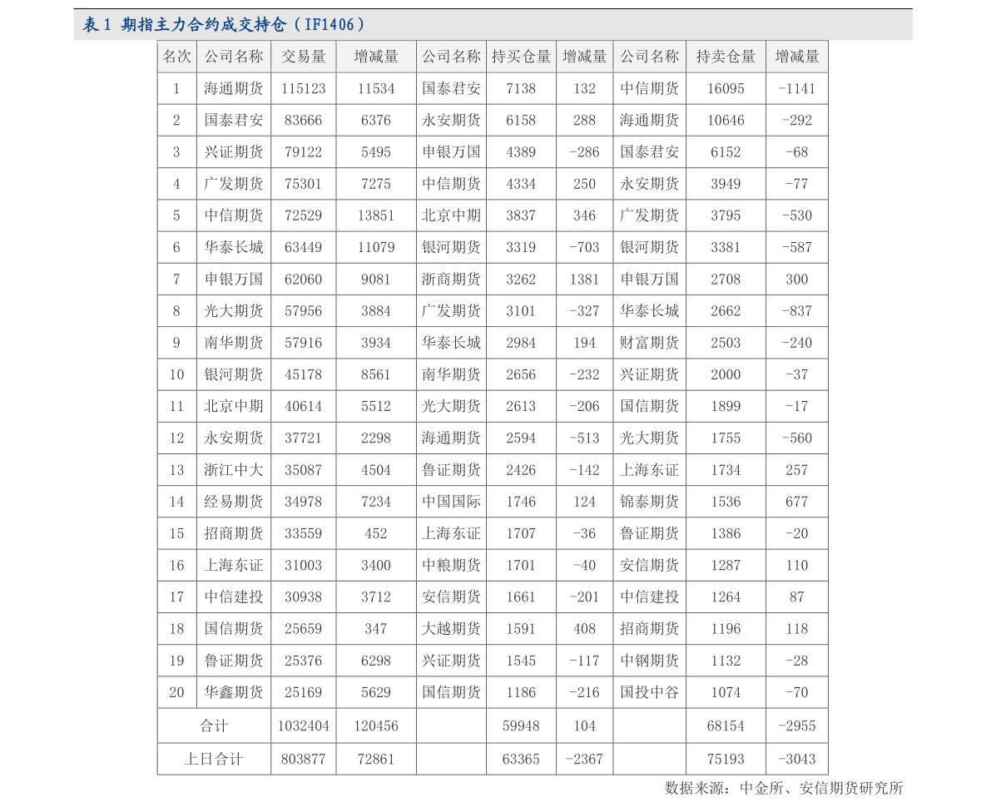Click the change cell '11534'
991x812 pixels.
pos(376,88)
